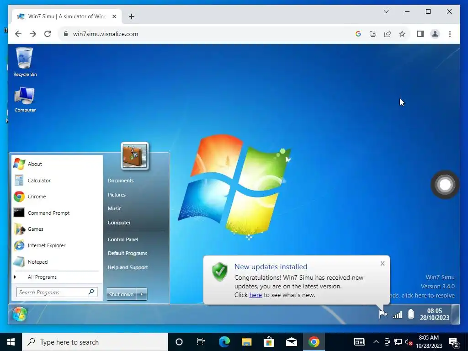Open Documents from the Start menu
This screenshot has width=468, height=351.
[121, 181]
